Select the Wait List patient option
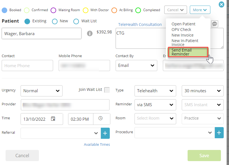The height and width of the screenshot is (165, 229). 76,21
